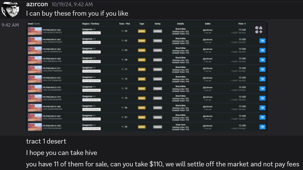The width and height of the screenshot is (303, 170).
Task: Click the 9:42 AM timestamp beside the image
Action: (x=10, y=25)
